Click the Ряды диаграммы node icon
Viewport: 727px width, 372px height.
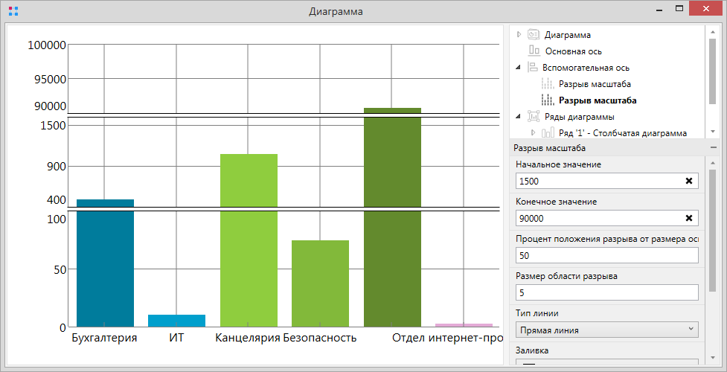pyautogui.click(x=533, y=116)
